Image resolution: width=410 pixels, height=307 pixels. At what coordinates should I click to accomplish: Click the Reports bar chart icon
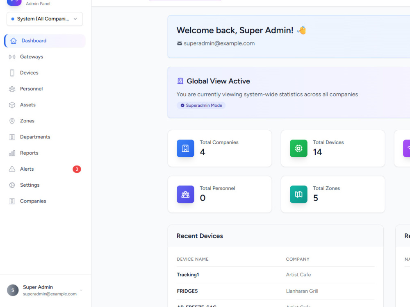tap(12, 153)
